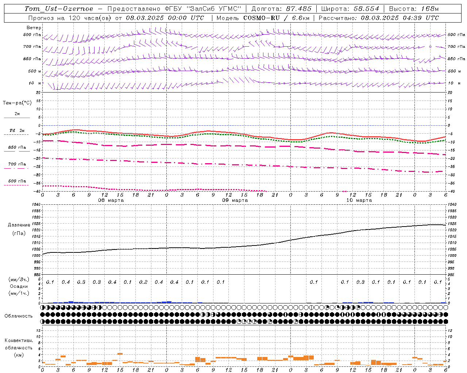Image resolution: width=467 pixels, height=373 pixels.
Task: Click the elevation text Высота: 168м
Action: (x=414, y=9)
